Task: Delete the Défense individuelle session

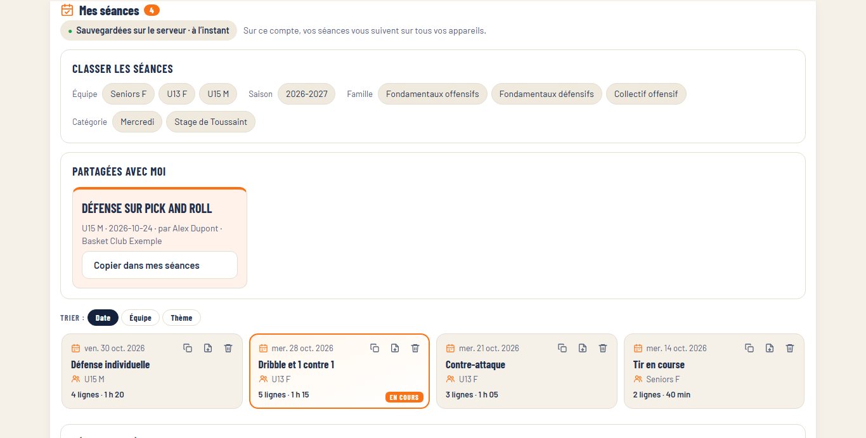Action: (x=228, y=348)
